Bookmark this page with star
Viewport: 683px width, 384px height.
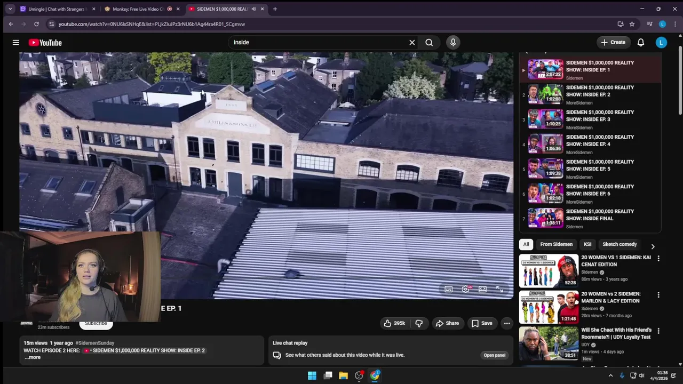632,24
